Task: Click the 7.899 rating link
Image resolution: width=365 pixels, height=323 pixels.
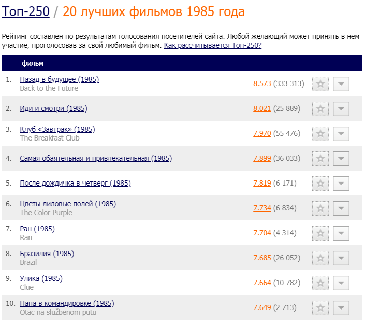Action: 262,159
